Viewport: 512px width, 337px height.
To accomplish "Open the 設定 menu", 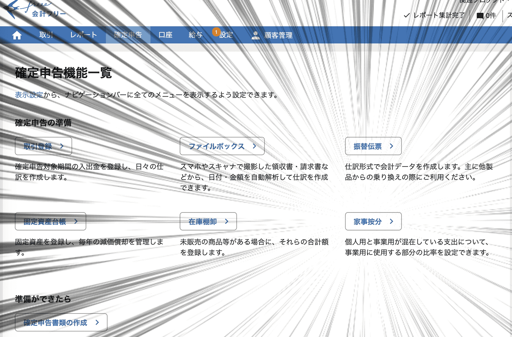I will (226, 35).
